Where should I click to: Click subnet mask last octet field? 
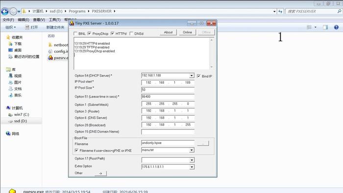click(x=188, y=104)
